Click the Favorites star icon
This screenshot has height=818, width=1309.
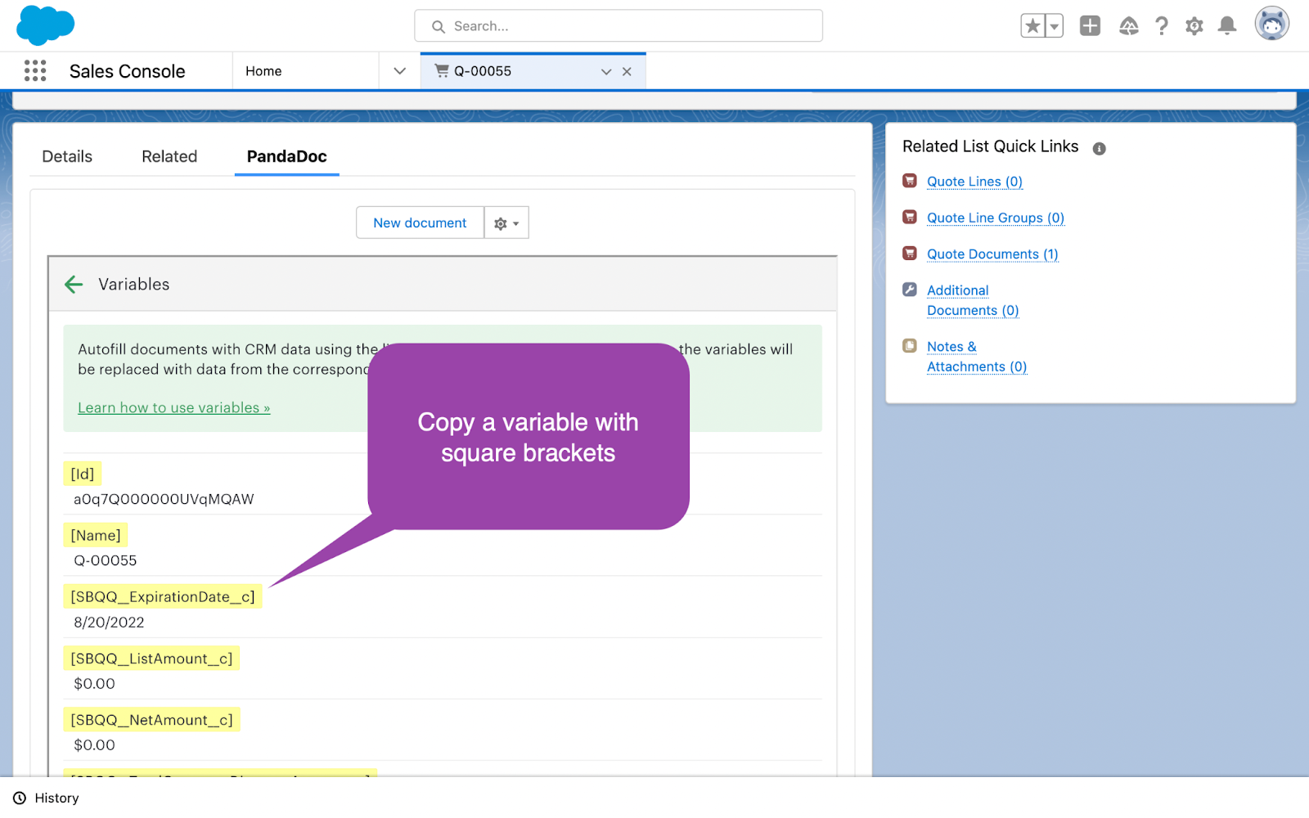coord(1032,26)
